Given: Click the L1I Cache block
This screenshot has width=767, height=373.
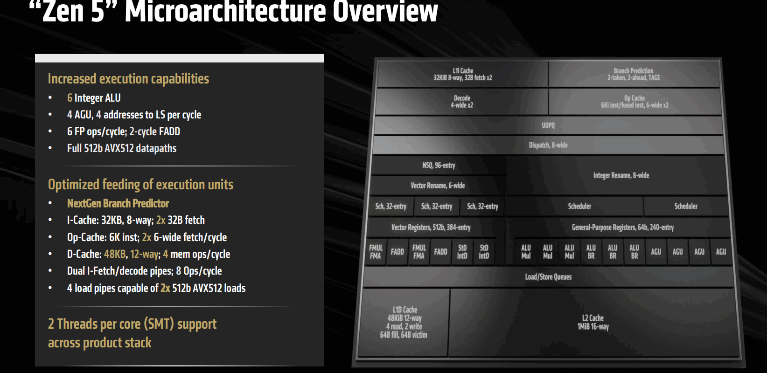Looking at the screenshot, I should point(462,74).
